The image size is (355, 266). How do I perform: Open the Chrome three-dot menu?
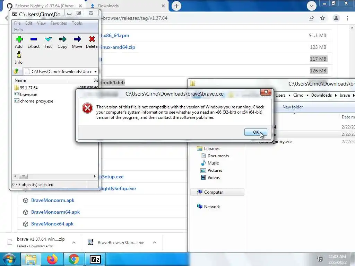pyautogui.click(x=347, y=18)
